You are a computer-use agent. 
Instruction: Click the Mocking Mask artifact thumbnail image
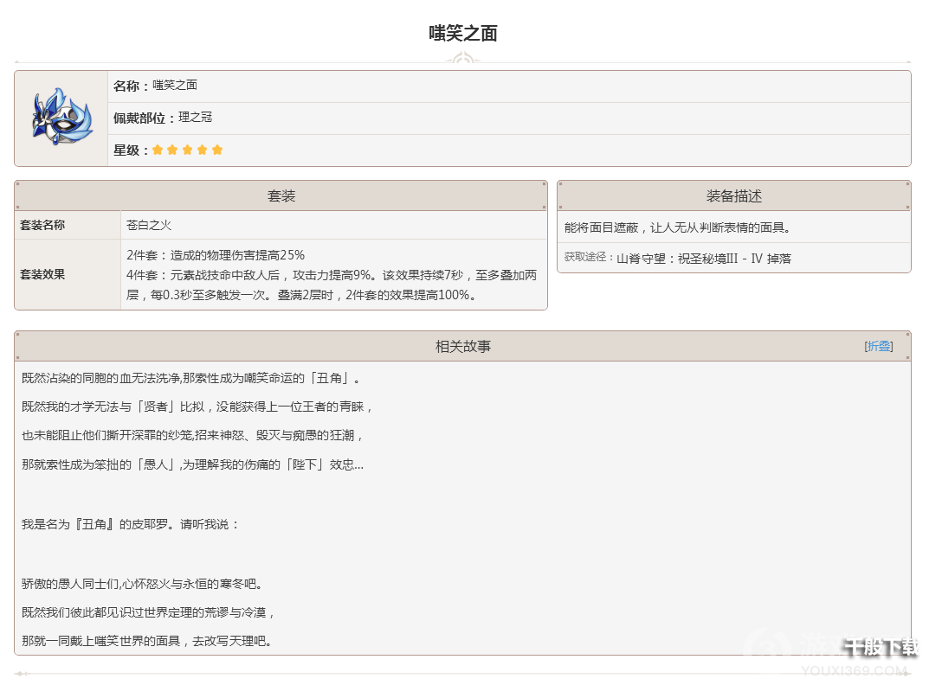pos(61,118)
